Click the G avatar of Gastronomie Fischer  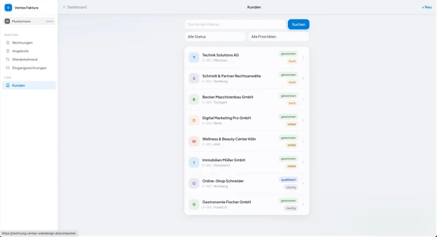pos(194,204)
